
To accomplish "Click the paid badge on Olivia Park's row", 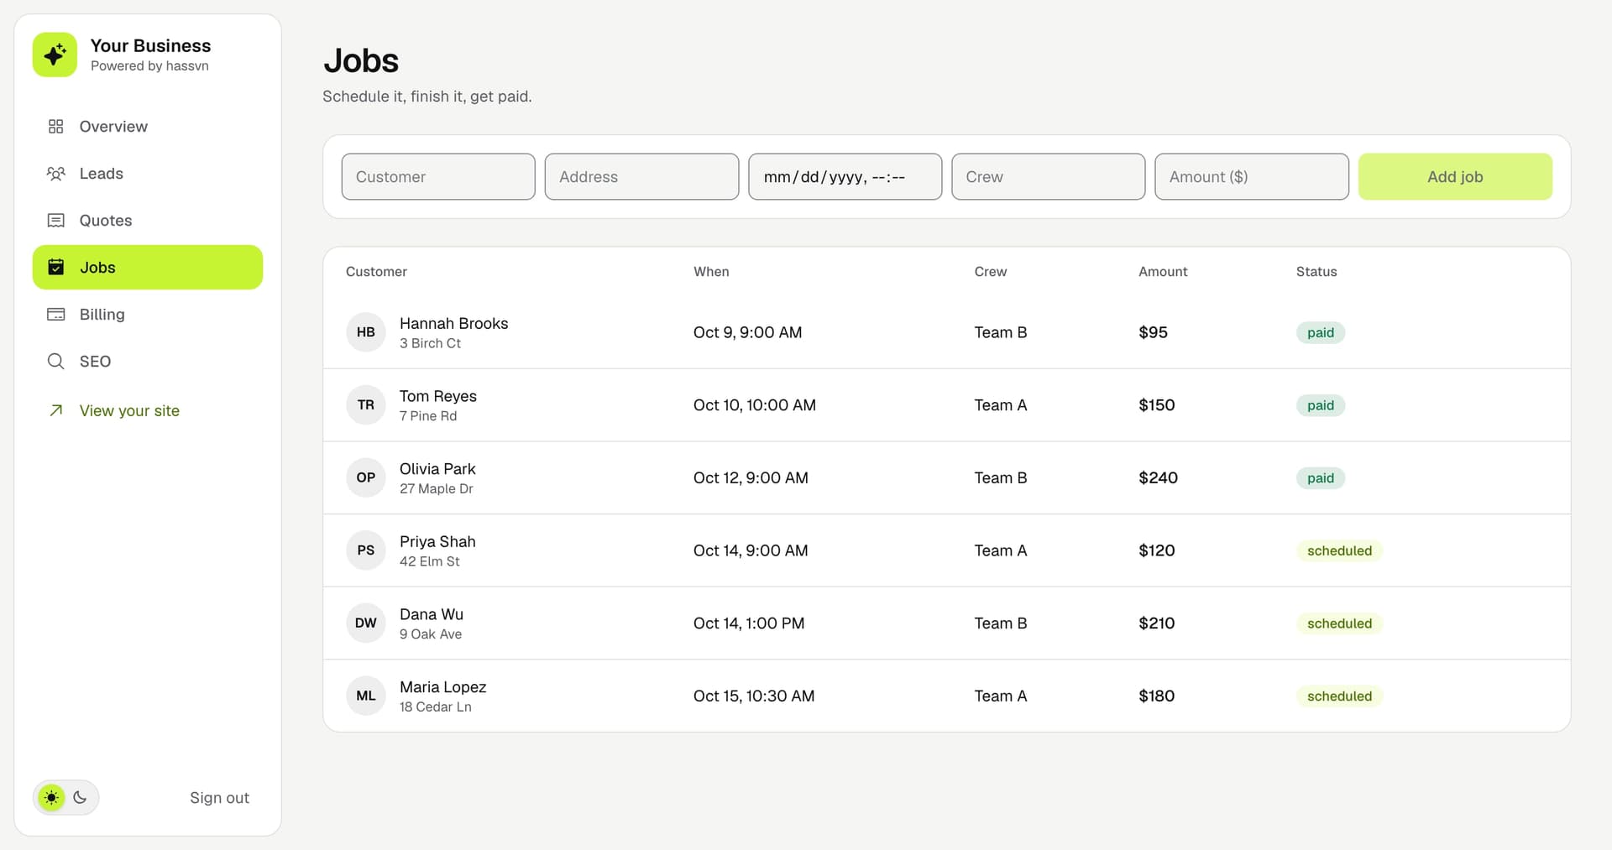I will (x=1321, y=477).
